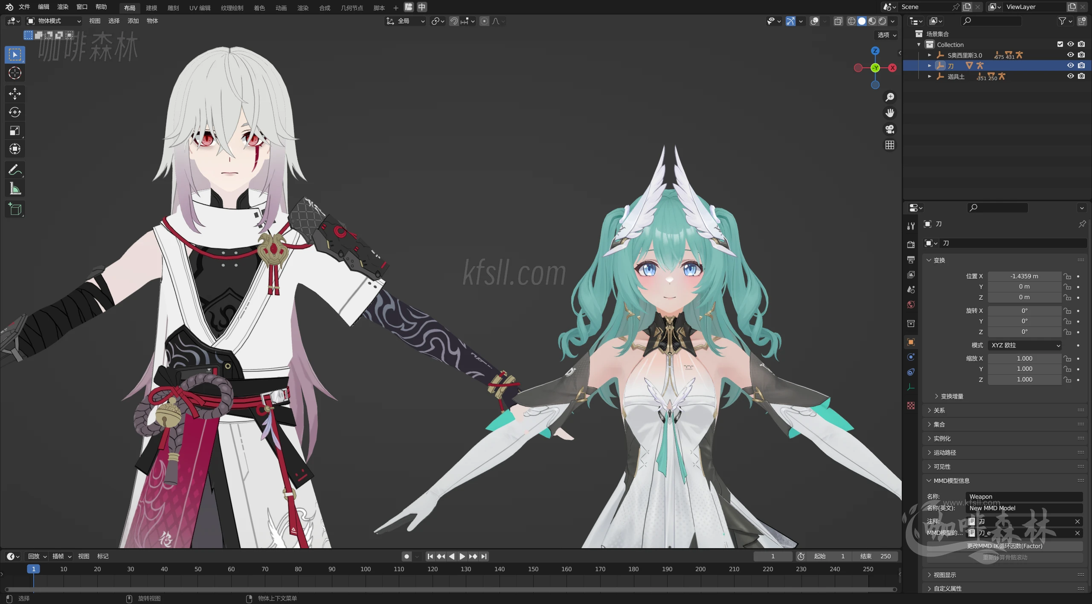The width and height of the screenshot is (1092, 604).
Task: Select the Measure ruler tool
Action: click(x=15, y=188)
